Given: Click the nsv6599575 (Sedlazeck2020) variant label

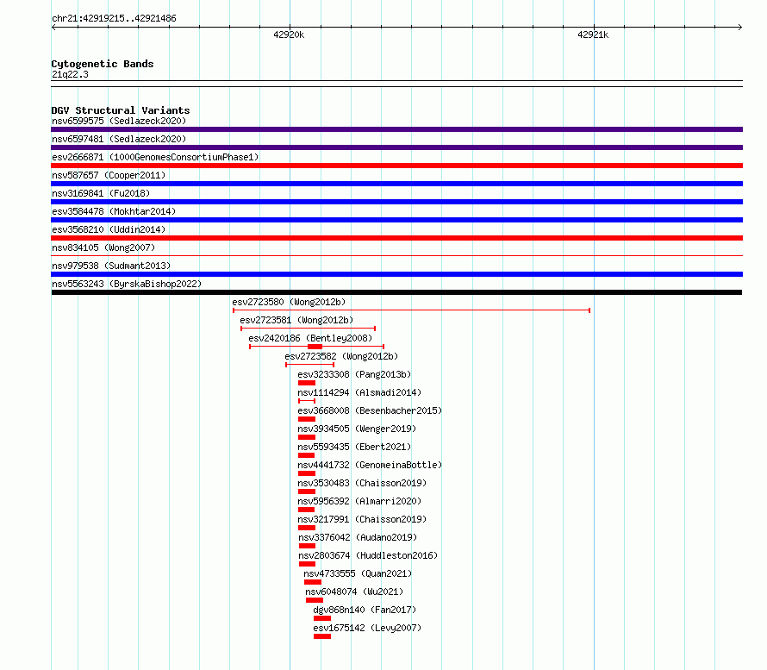Looking at the screenshot, I should [x=119, y=121].
